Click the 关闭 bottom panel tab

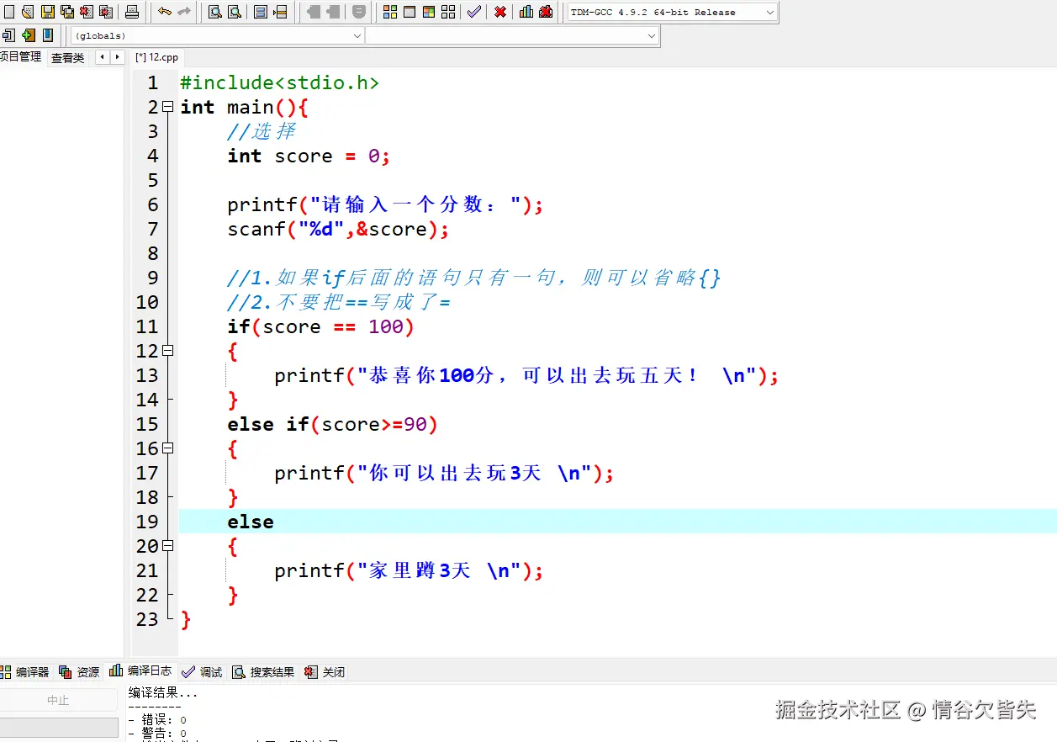click(325, 671)
